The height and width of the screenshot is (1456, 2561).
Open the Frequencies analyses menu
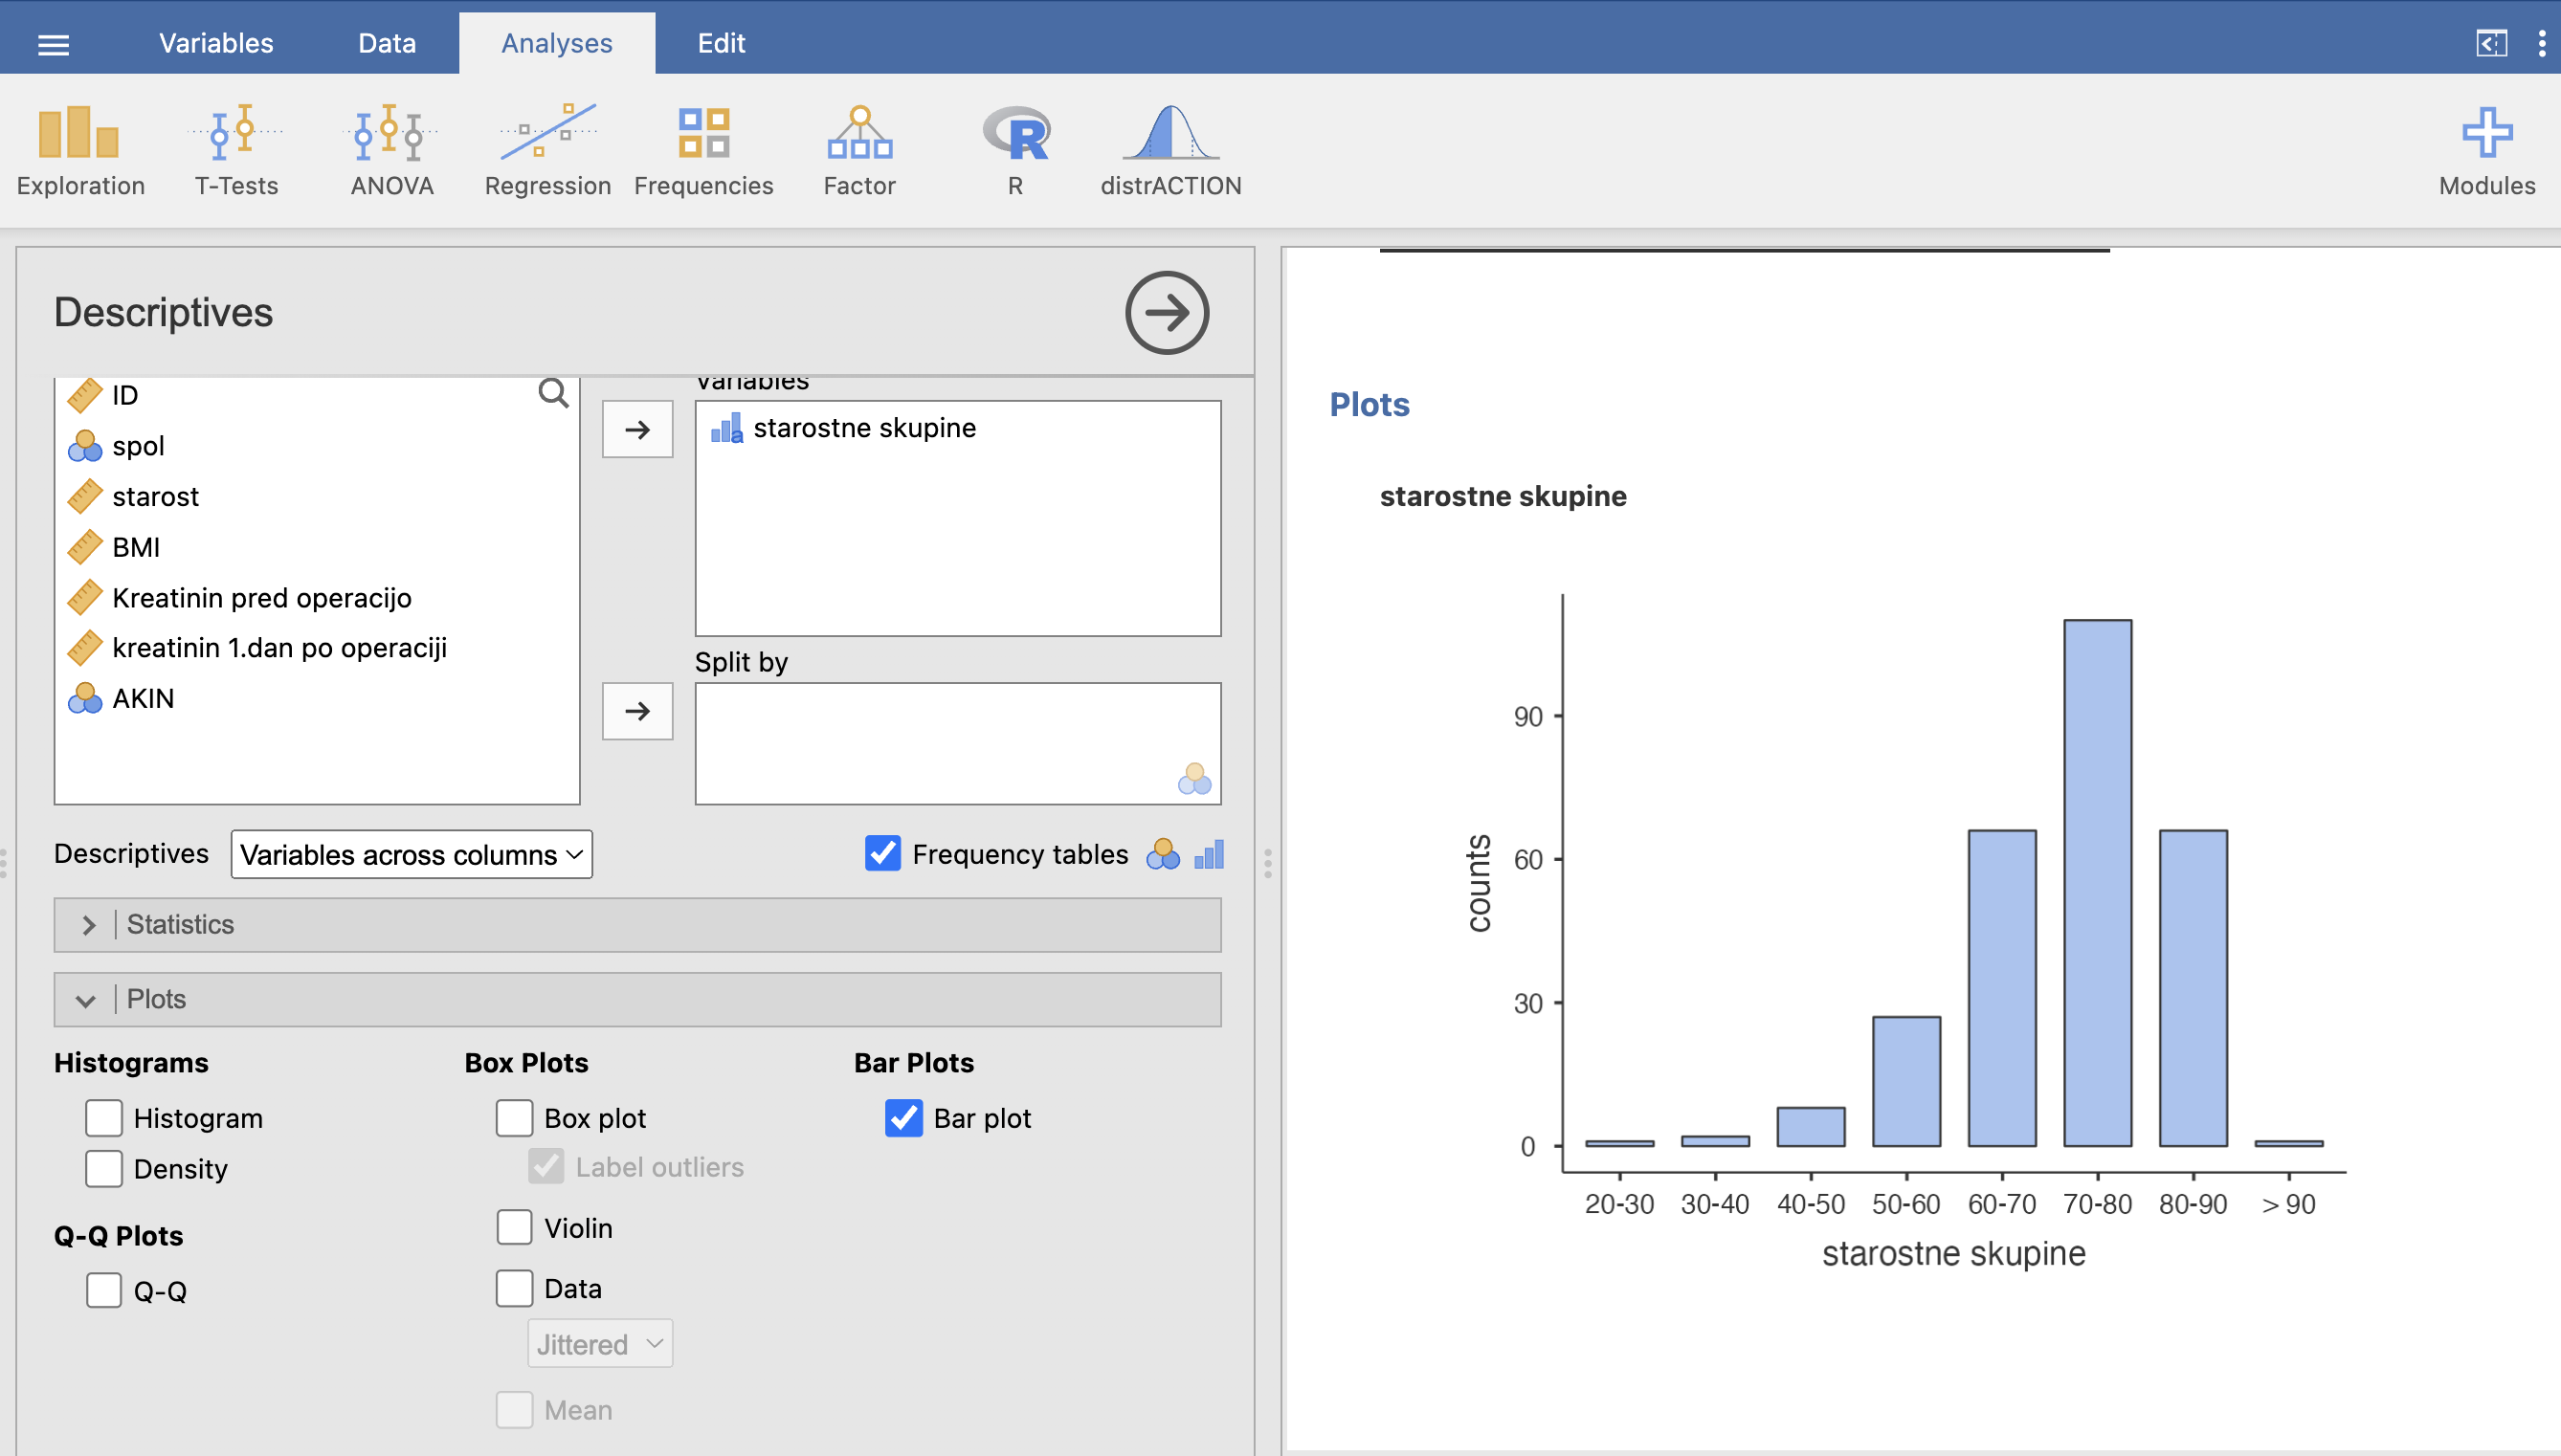pyautogui.click(x=703, y=150)
